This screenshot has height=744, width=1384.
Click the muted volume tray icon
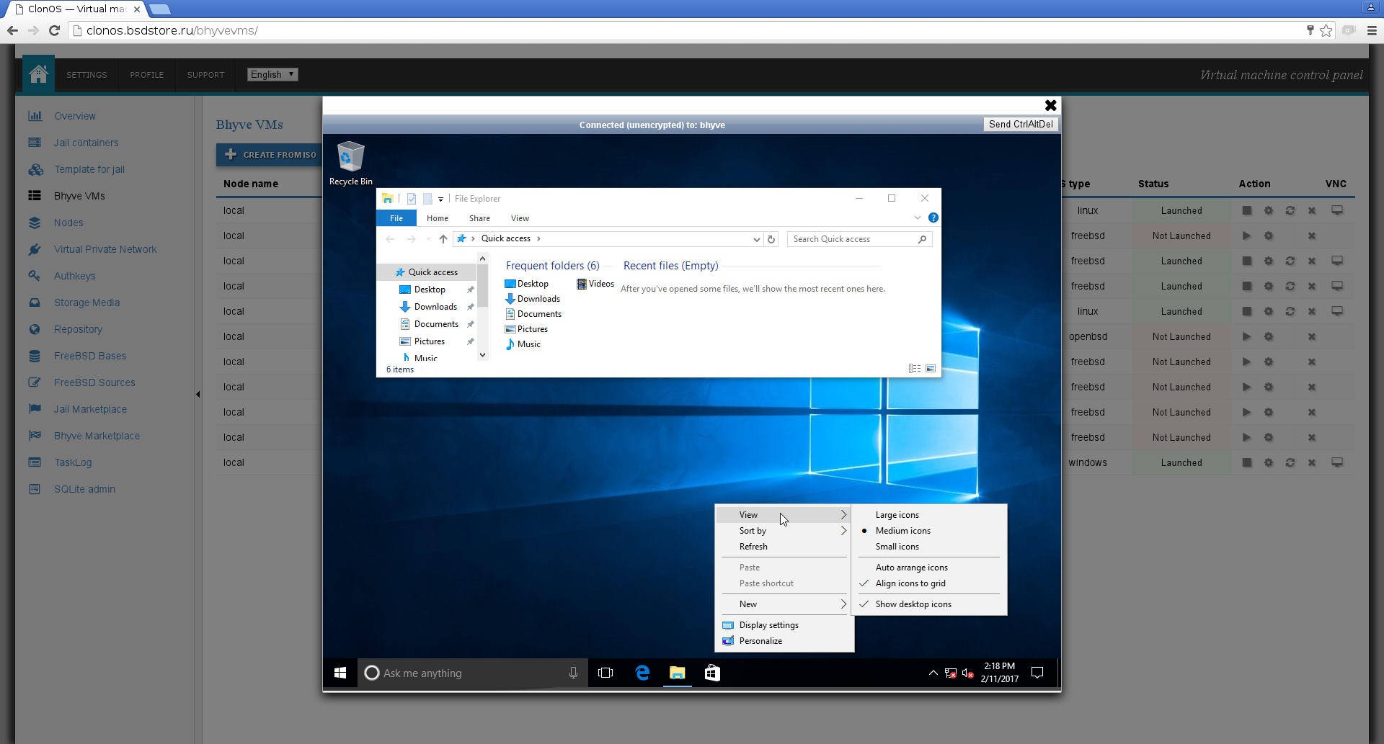[968, 673]
